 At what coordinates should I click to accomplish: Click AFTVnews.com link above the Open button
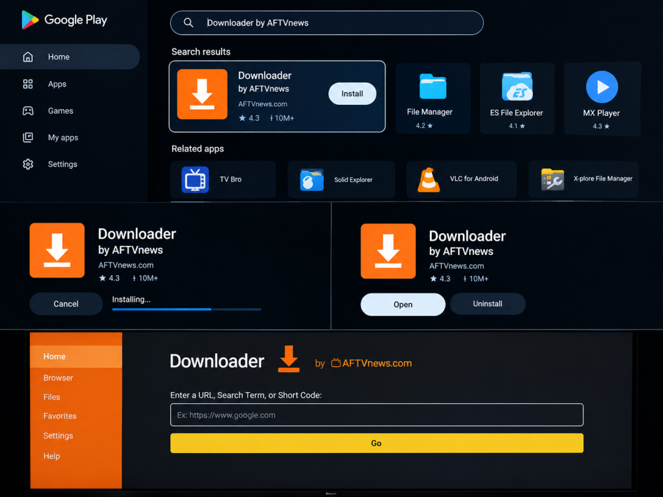(456, 266)
